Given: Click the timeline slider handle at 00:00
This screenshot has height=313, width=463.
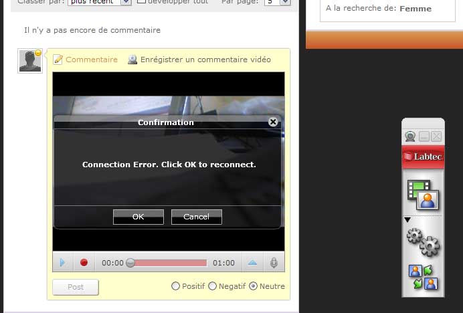Looking at the screenshot, I should tap(130, 263).
